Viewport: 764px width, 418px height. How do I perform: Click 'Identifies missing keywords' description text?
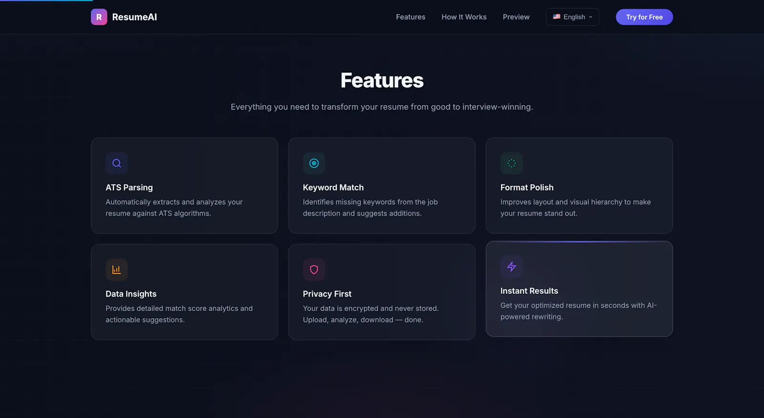371,208
